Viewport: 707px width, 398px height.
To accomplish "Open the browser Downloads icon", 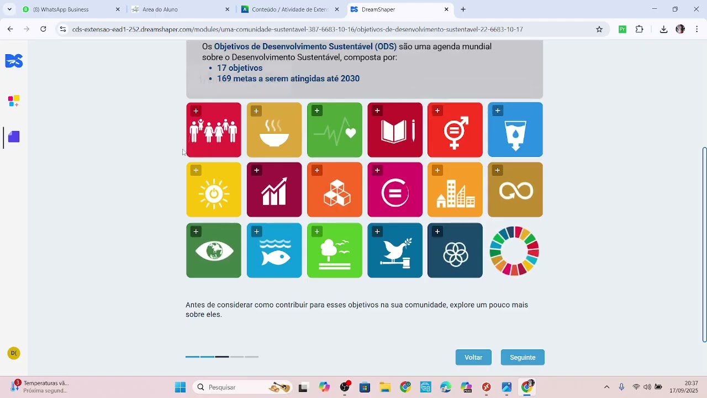I will 663,29.
